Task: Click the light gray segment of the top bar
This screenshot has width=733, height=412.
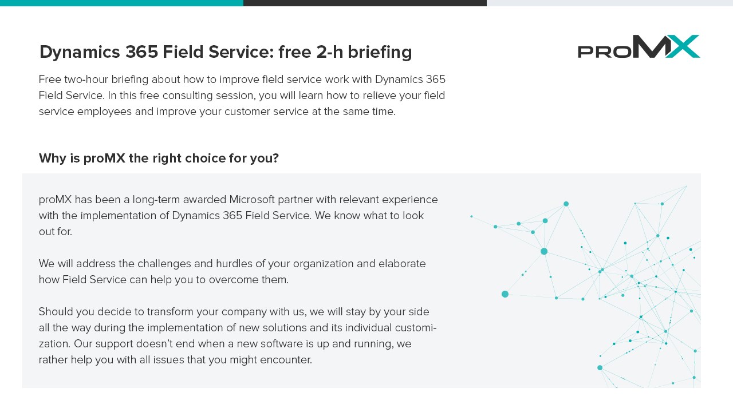Action: click(x=609, y=3)
